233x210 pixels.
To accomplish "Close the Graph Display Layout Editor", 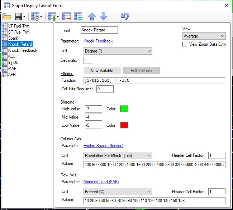I will 227,5.
